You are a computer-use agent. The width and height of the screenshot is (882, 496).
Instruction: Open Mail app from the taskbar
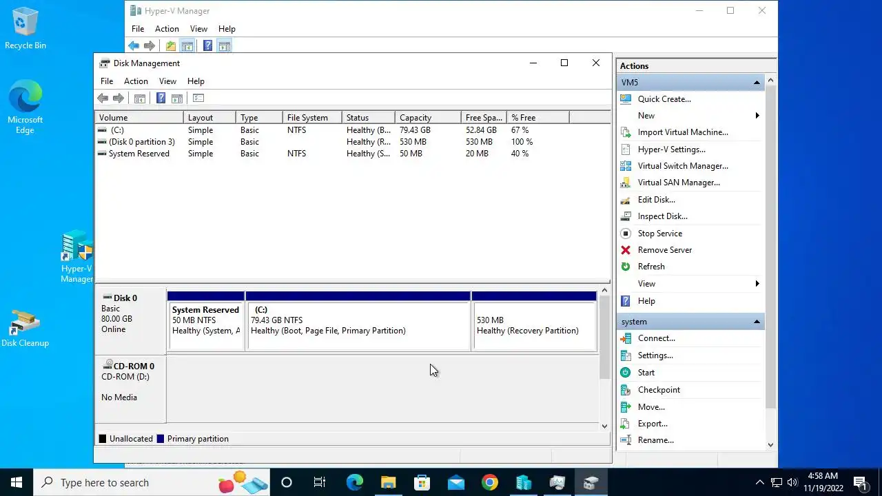pos(455,482)
